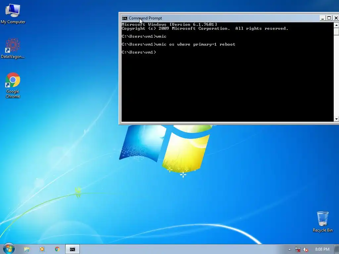Select the DataWagon desktop shortcut
The height and width of the screenshot is (254, 339).
pyautogui.click(x=13, y=48)
